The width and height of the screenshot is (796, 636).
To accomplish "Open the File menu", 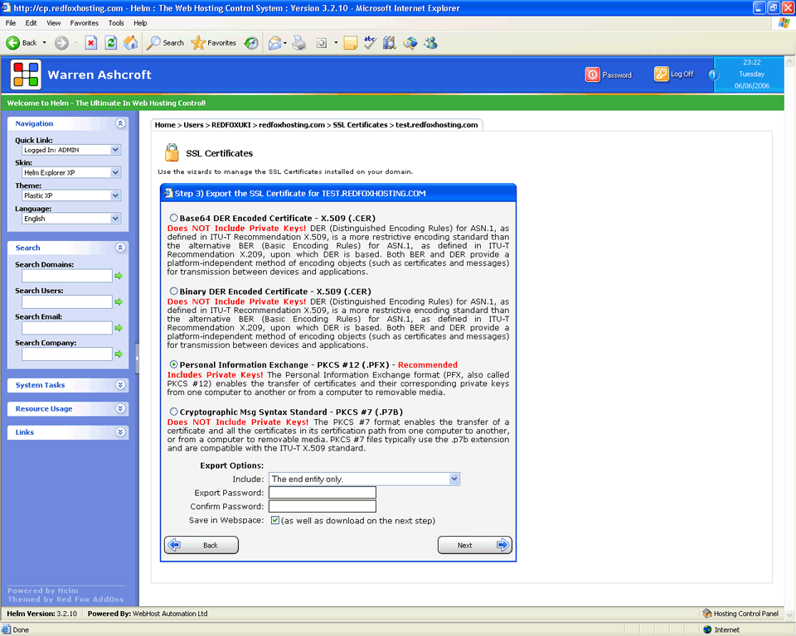I will coord(11,23).
